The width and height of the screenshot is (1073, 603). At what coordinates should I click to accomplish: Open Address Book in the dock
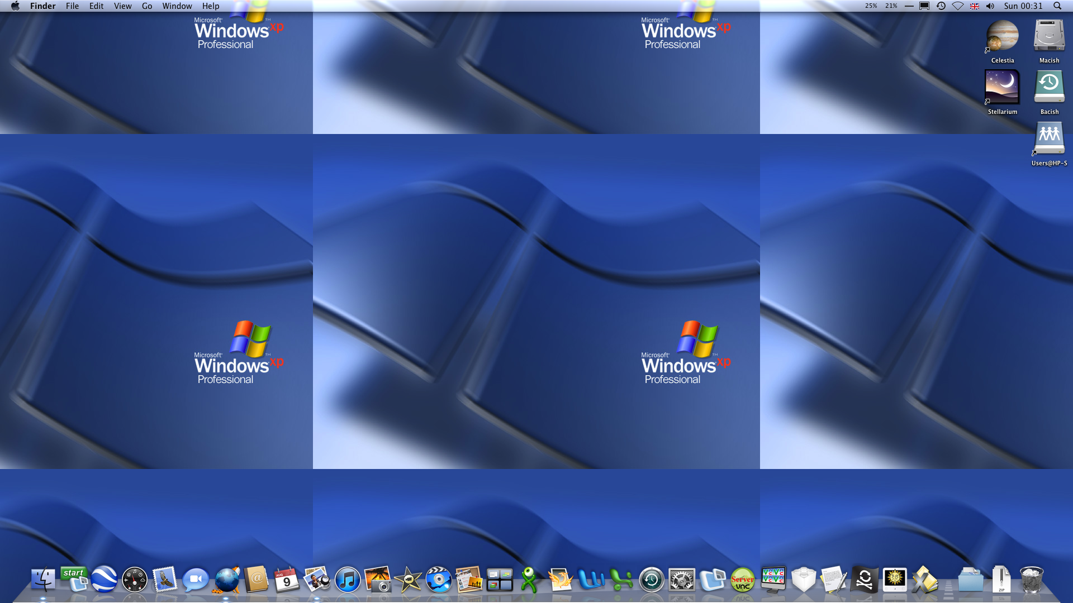pos(257,580)
